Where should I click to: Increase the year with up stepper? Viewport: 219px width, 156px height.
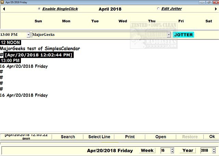[x=214, y=149]
